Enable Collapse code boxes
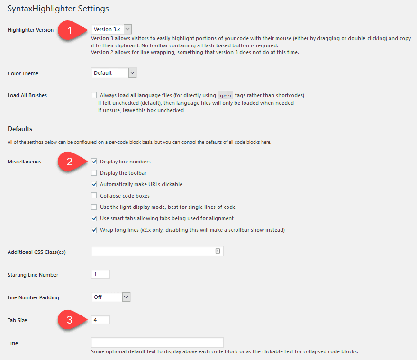Viewport: 417px width, 360px height. pyautogui.click(x=94, y=195)
